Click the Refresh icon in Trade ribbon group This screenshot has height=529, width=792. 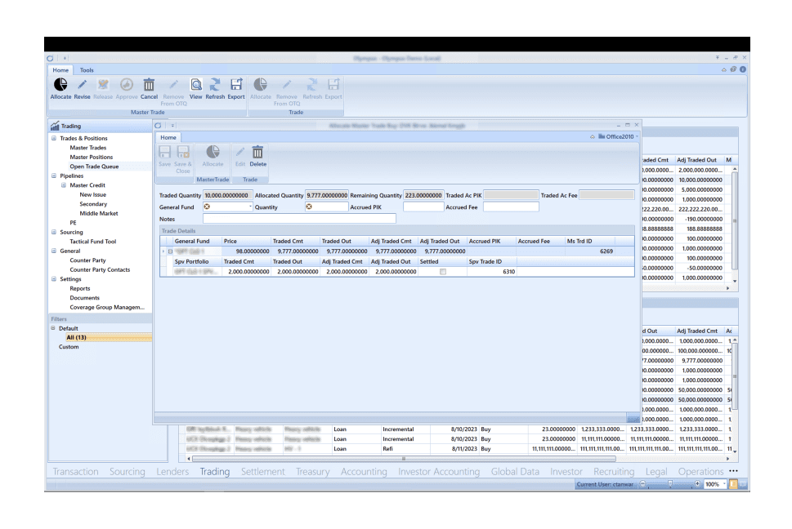[x=312, y=85]
